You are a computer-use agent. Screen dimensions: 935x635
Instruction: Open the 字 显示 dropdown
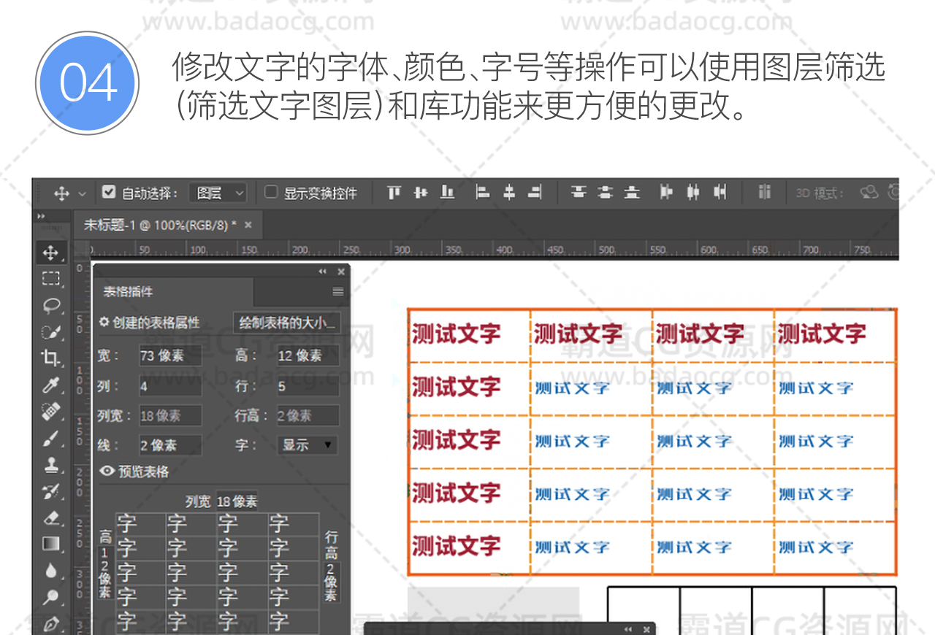[307, 445]
